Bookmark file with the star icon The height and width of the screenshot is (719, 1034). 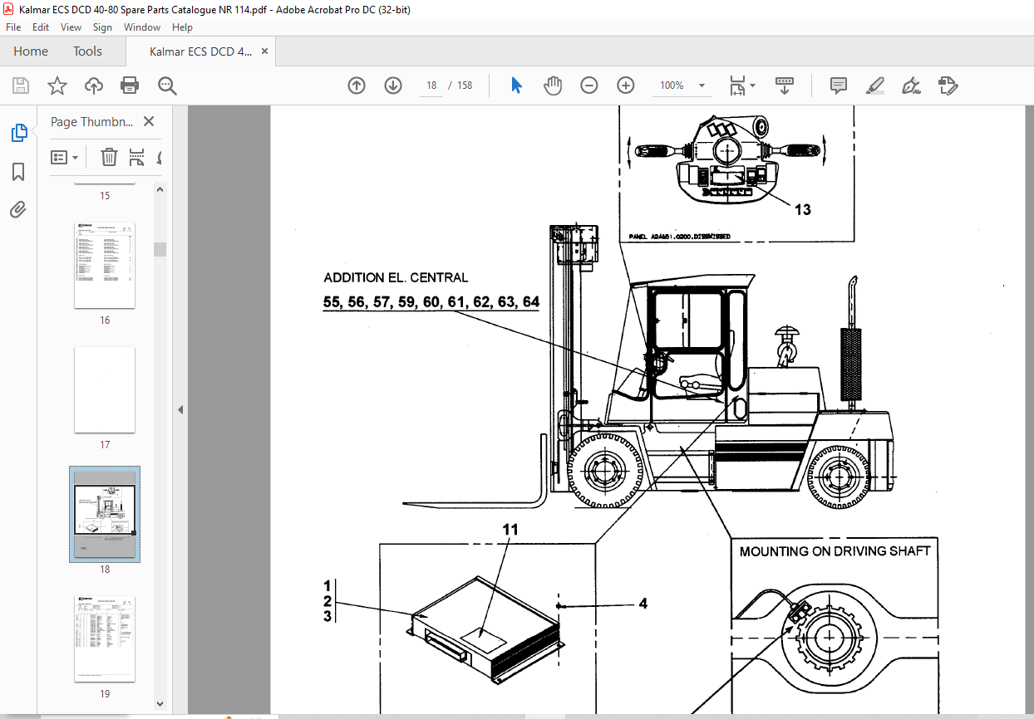(x=57, y=86)
